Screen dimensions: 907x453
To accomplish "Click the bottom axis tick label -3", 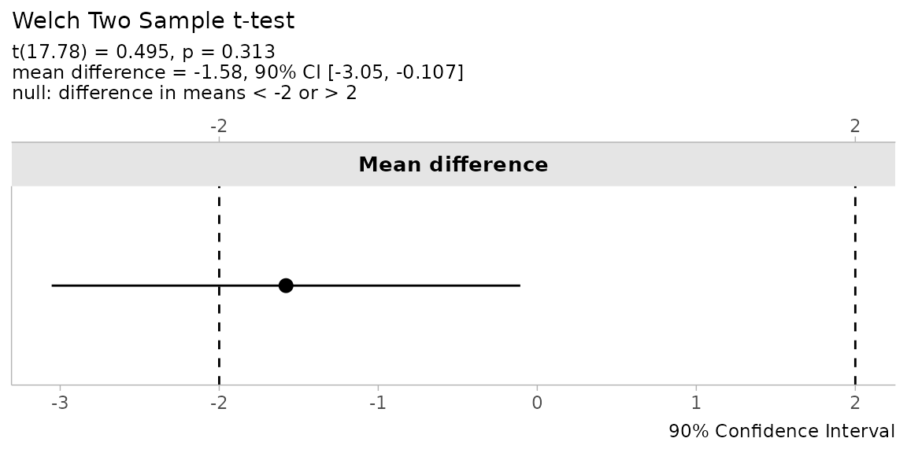I will coord(60,403).
